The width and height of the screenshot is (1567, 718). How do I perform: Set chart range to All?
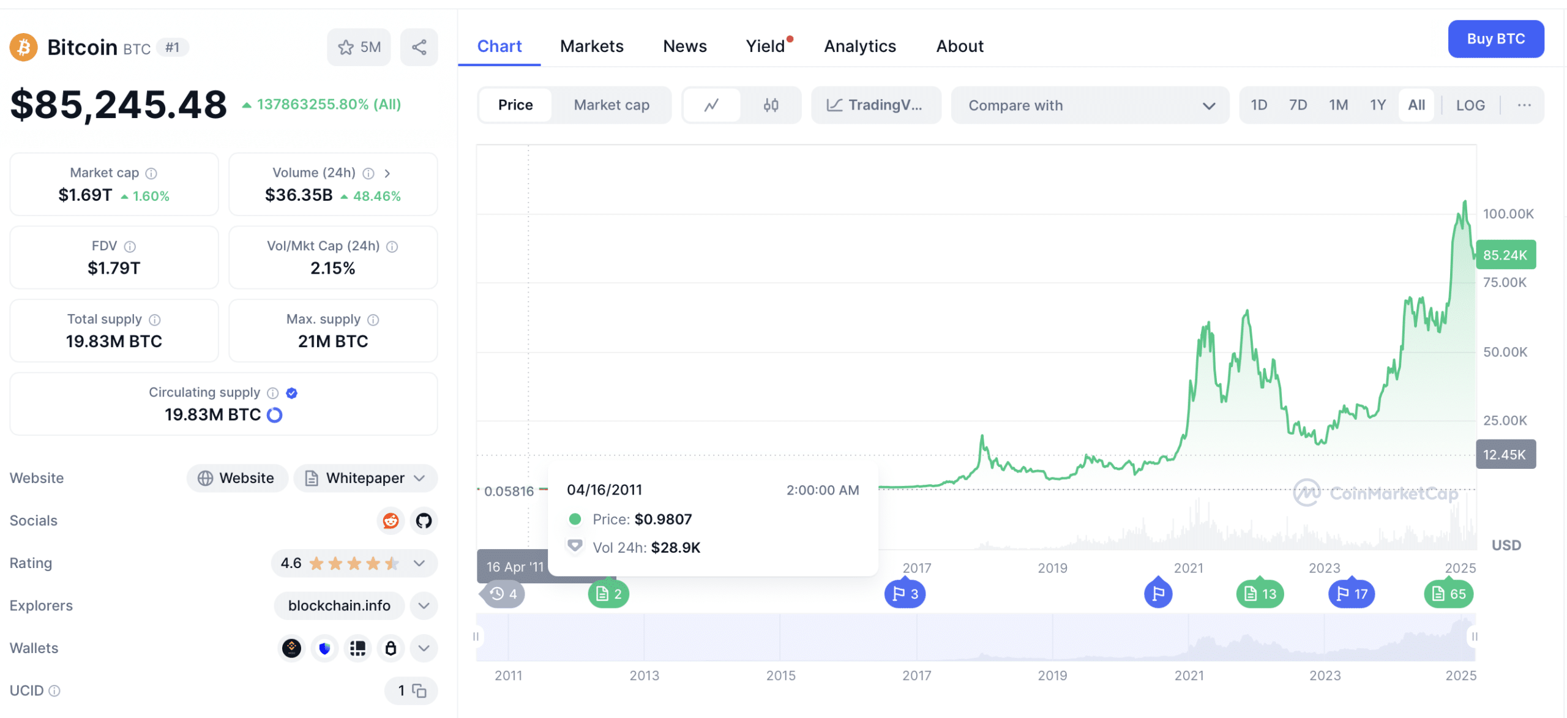(1416, 105)
